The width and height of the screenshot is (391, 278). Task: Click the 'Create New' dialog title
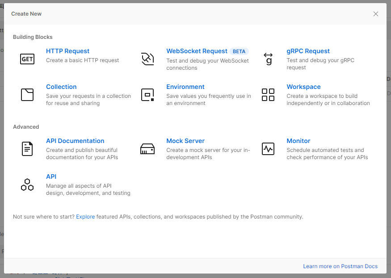(26, 14)
